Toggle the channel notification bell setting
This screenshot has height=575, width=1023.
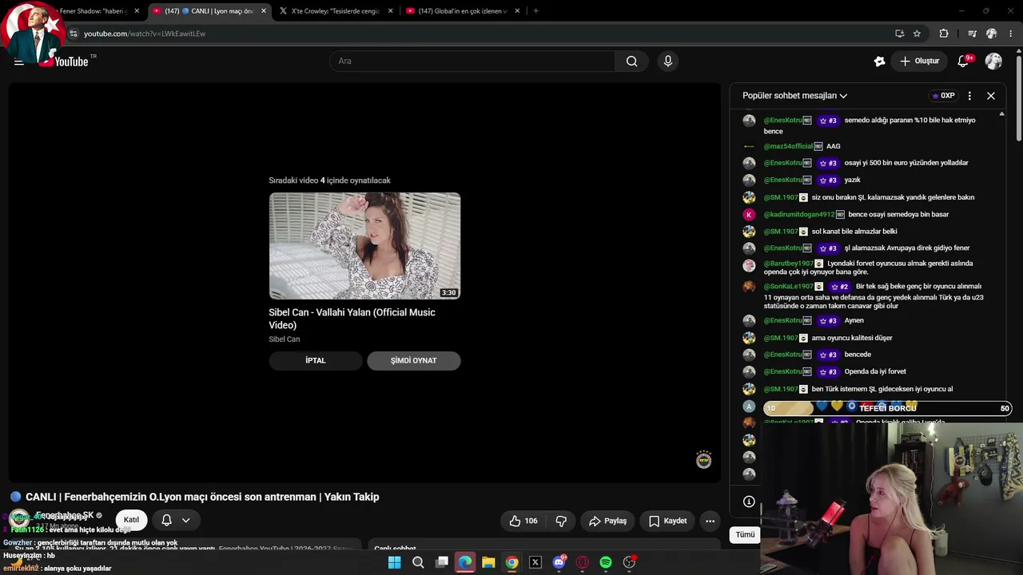click(176, 521)
